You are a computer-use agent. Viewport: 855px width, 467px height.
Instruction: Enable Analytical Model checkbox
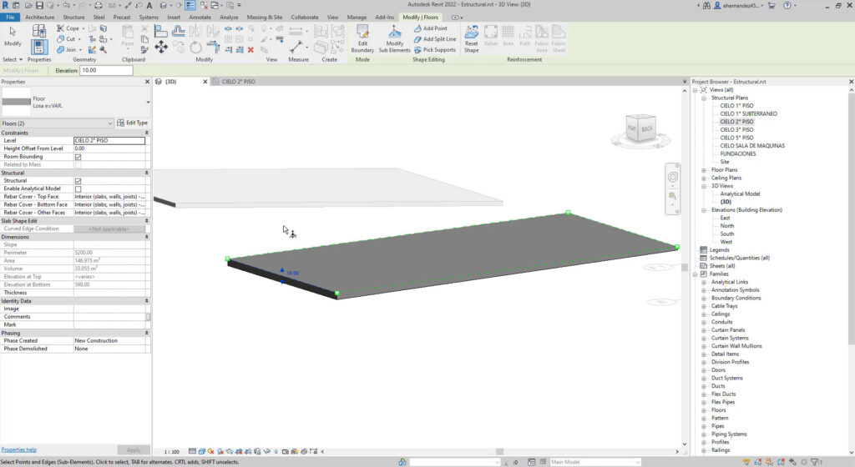78,189
